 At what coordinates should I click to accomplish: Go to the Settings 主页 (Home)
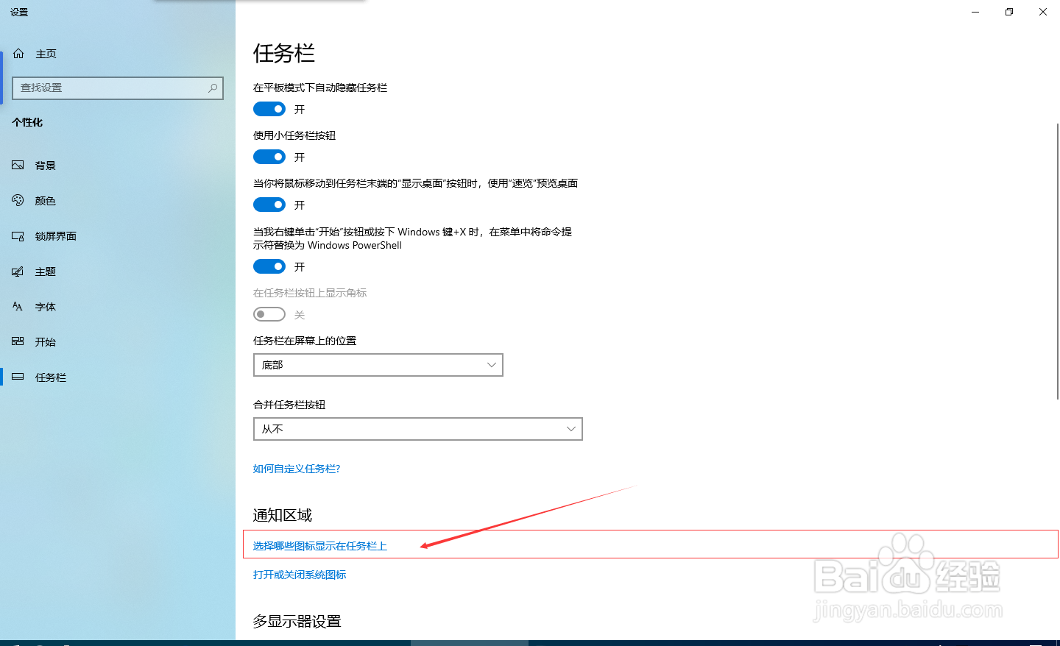[46, 53]
